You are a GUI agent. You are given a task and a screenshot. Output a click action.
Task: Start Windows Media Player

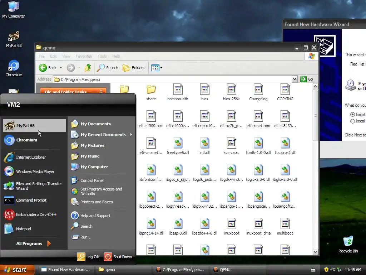pos(34,172)
